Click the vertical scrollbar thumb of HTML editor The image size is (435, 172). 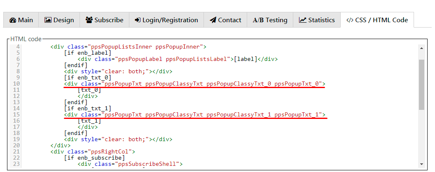pyautogui.click(x=421, y=84)
